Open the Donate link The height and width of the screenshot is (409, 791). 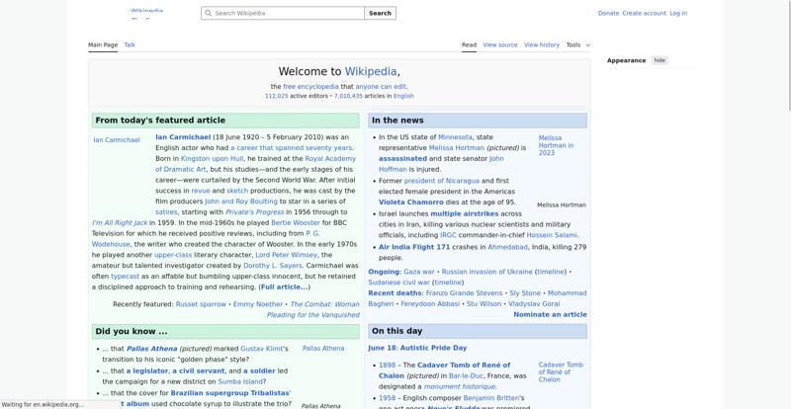608,13
